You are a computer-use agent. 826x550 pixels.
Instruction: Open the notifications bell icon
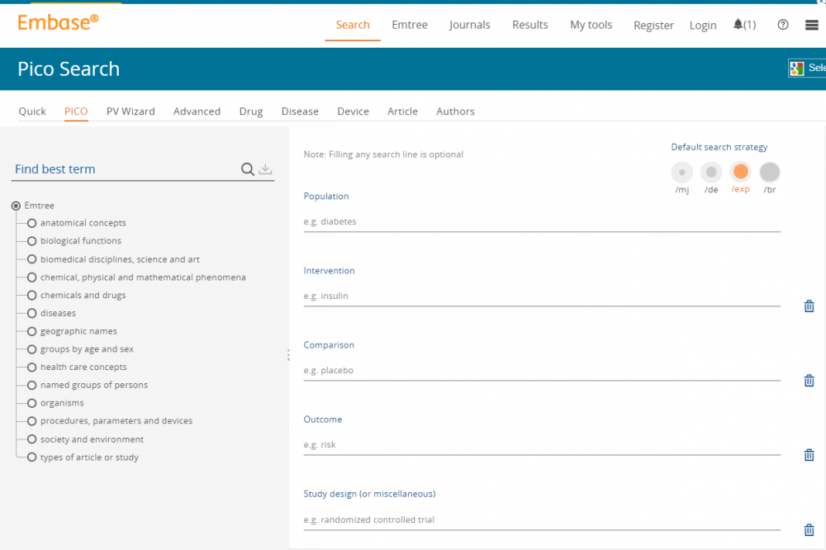pyautogui.click(x=738, y=24)
